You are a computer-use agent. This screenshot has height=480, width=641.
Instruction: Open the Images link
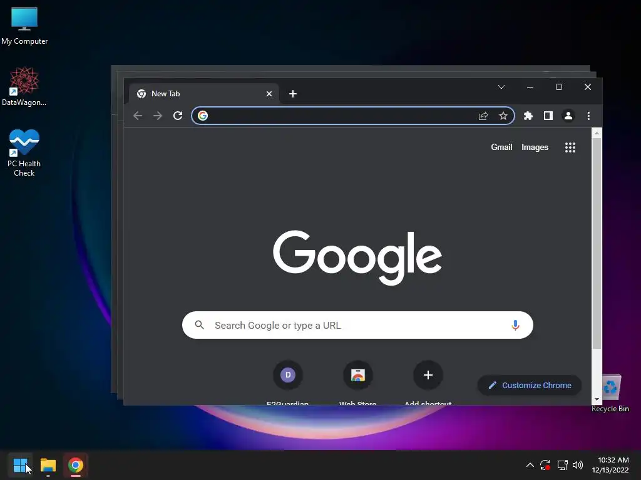coord(535,147)
